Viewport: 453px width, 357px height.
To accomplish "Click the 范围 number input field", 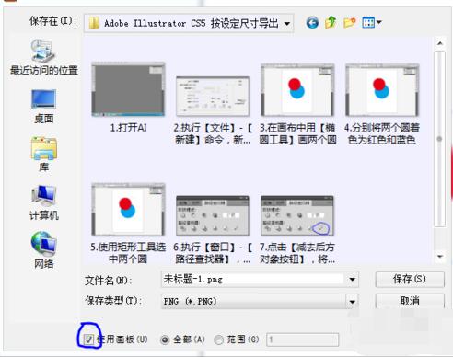I will tap(303, 340).
